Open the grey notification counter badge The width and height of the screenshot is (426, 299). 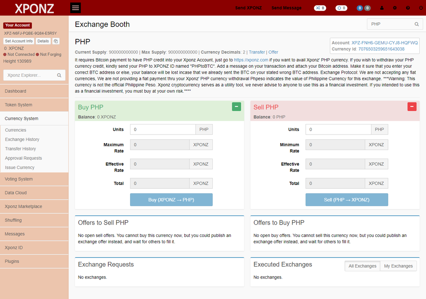367,8
